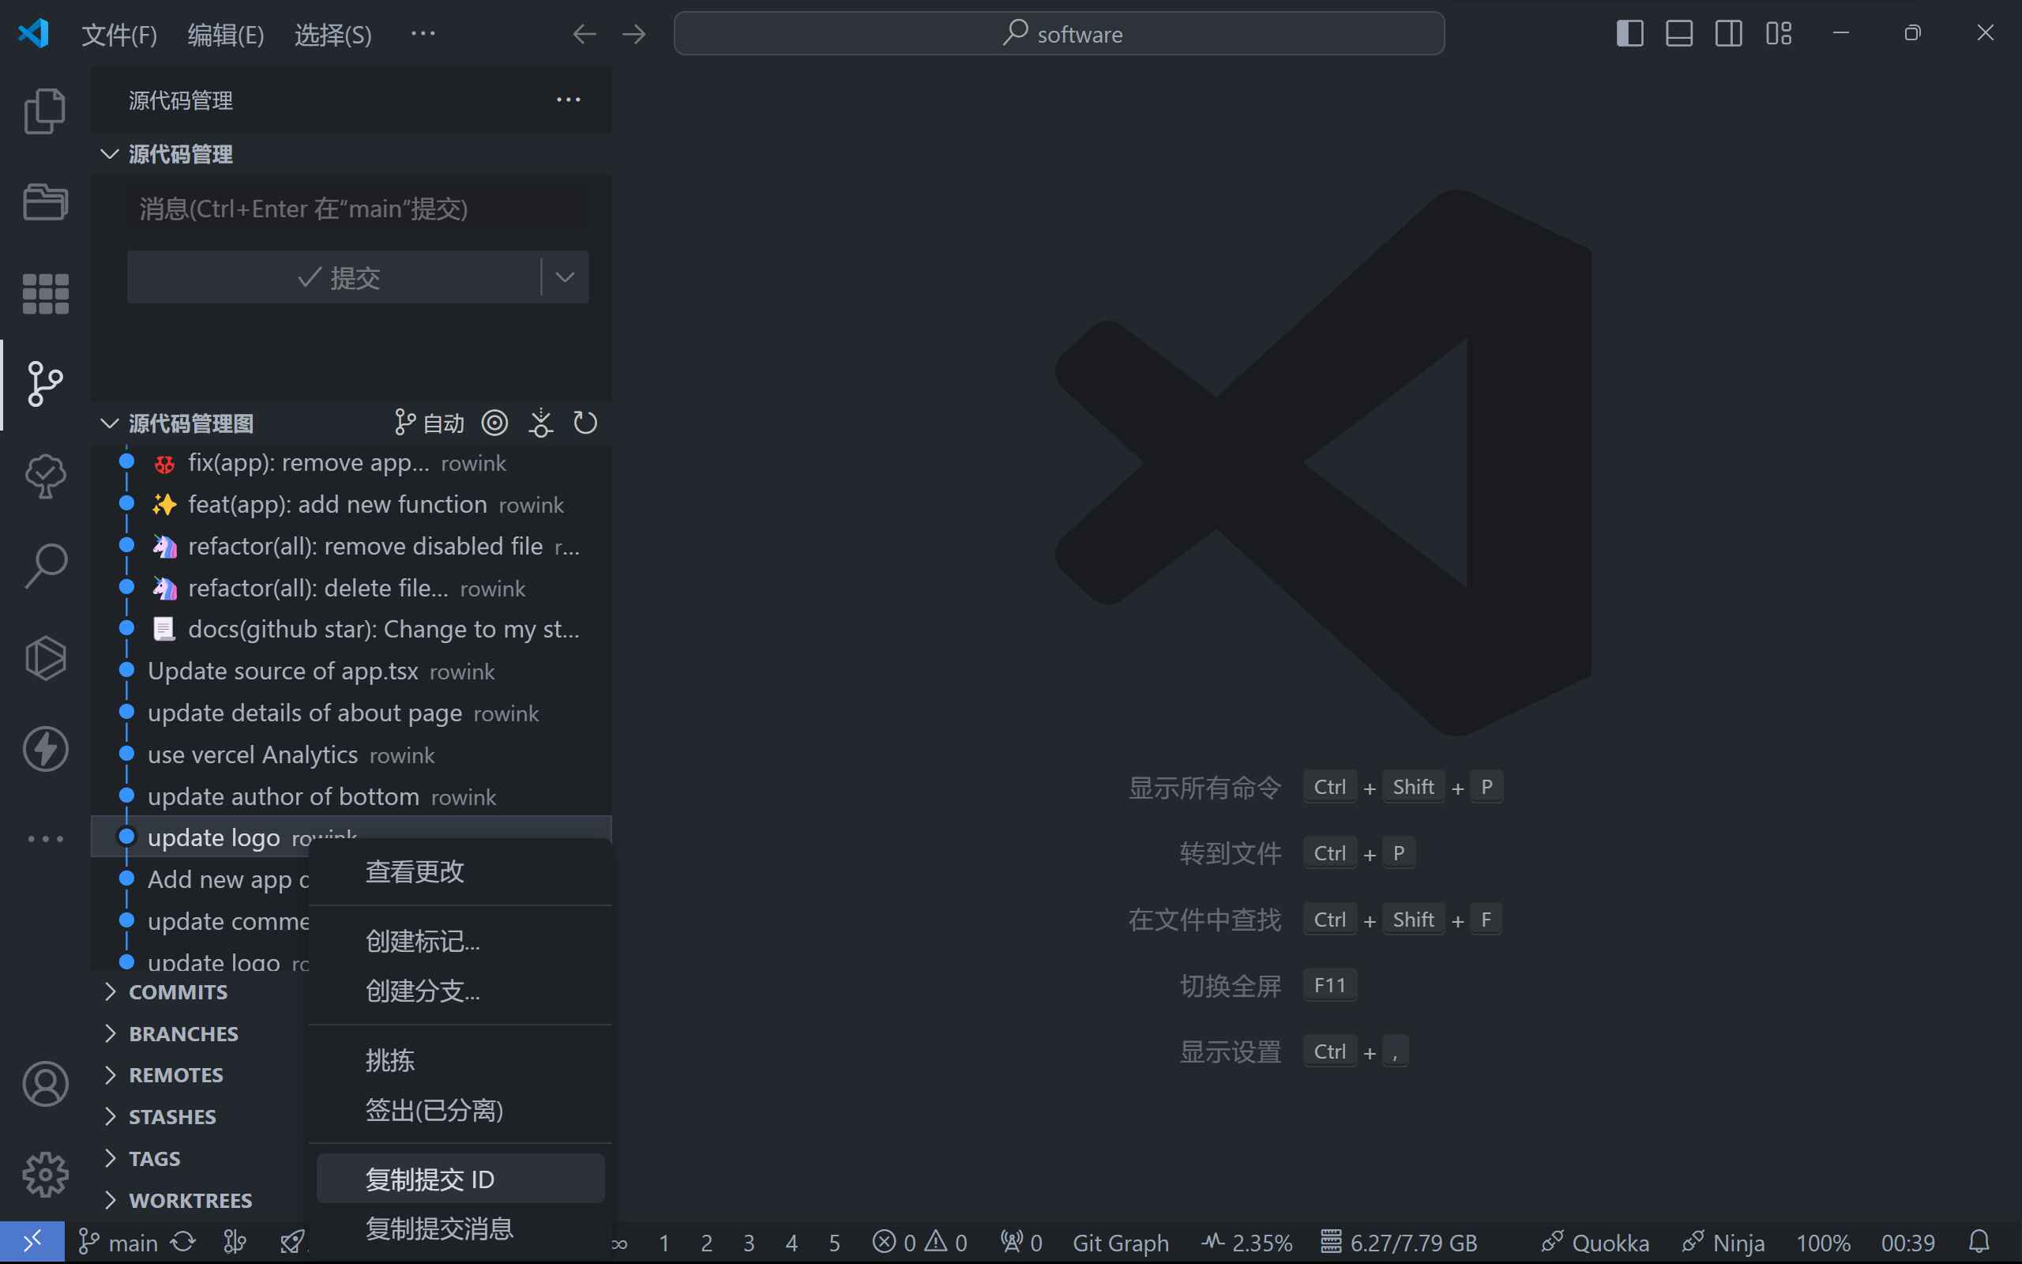
Task: Open problems errors and warnings indicator
Action: 919,1242
